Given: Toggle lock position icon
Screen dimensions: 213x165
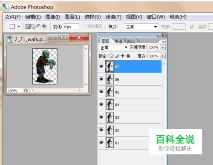Looking at the screenshot, I should click(123, 56).
